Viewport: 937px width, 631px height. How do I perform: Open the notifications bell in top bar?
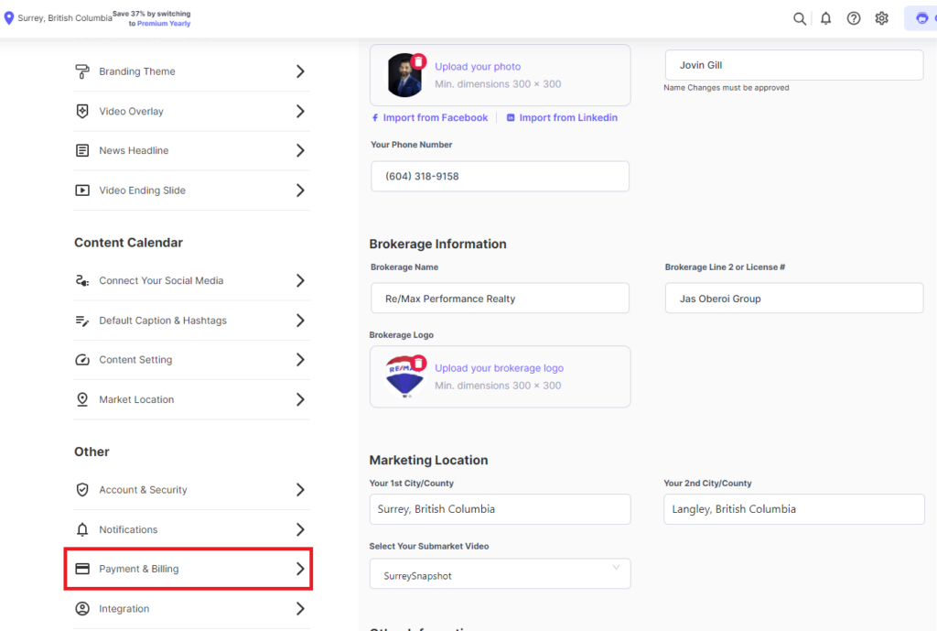click(826, 18)
